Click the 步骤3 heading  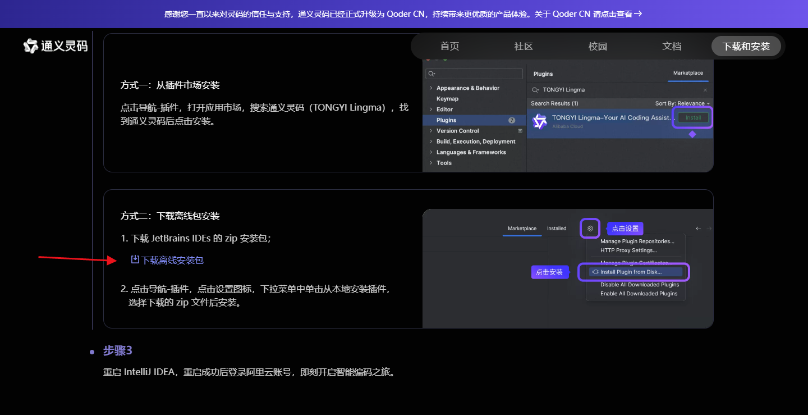tap(118, 351)
